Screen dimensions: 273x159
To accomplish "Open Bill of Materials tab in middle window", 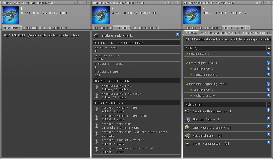I will (x=145, y=28).
